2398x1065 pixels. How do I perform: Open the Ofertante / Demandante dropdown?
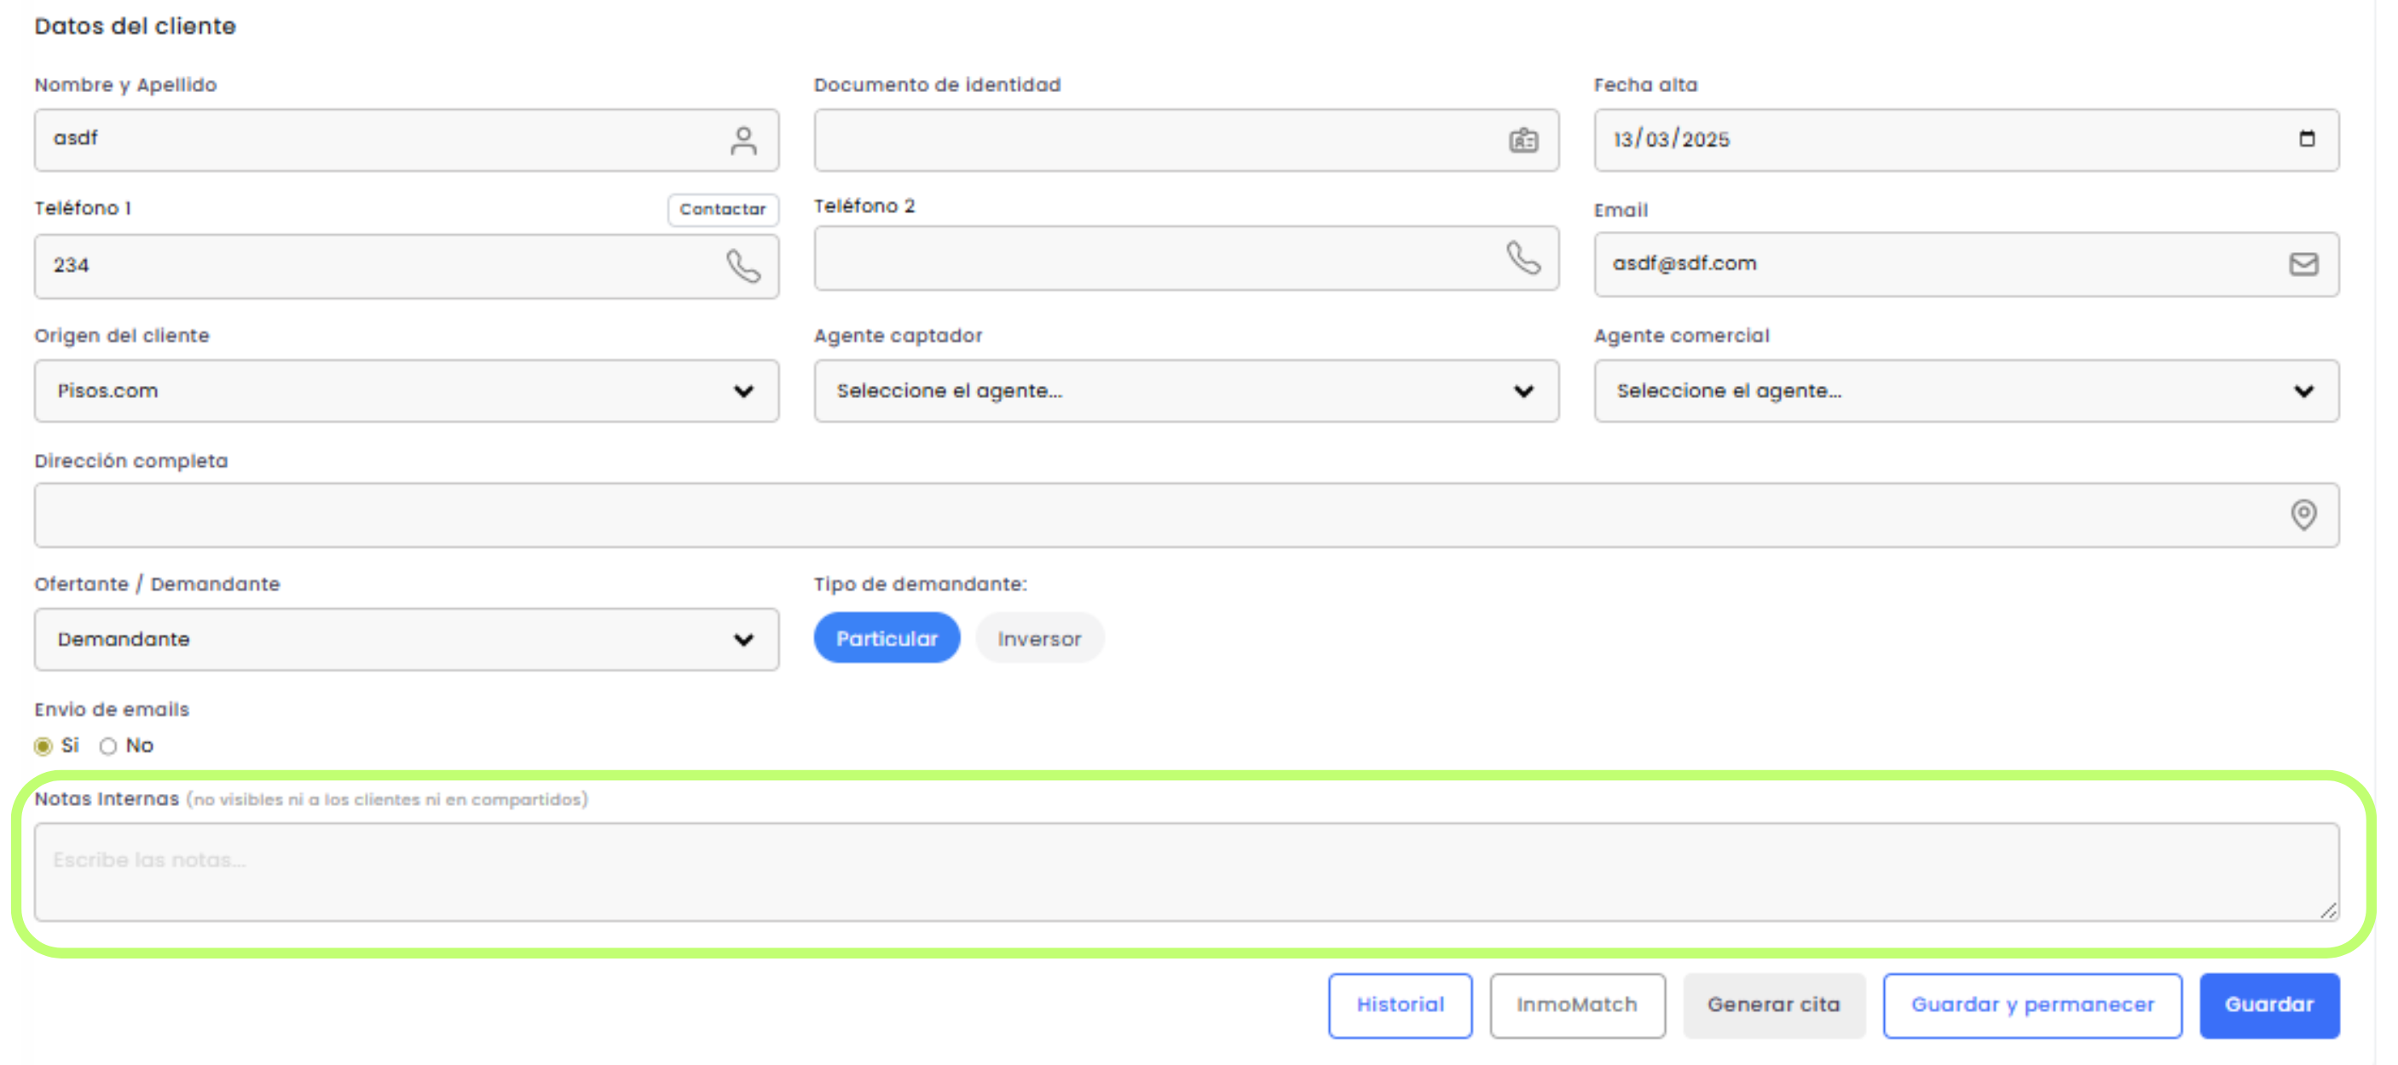click(407, 639)
